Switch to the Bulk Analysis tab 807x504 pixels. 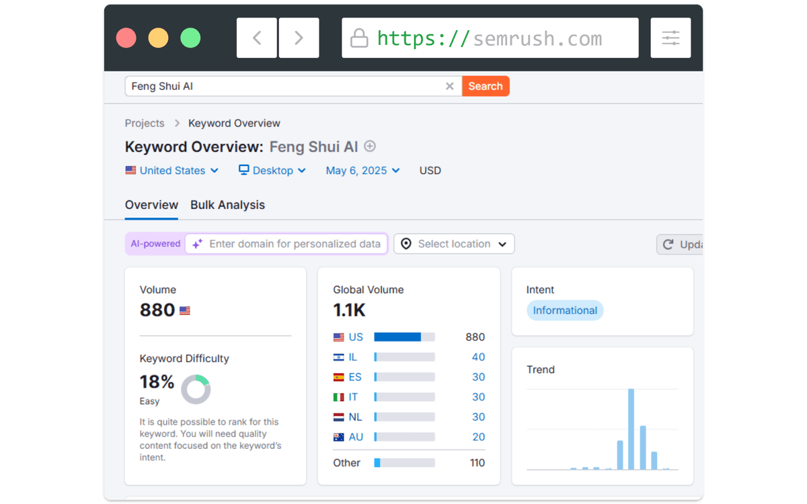pos(227,205)
